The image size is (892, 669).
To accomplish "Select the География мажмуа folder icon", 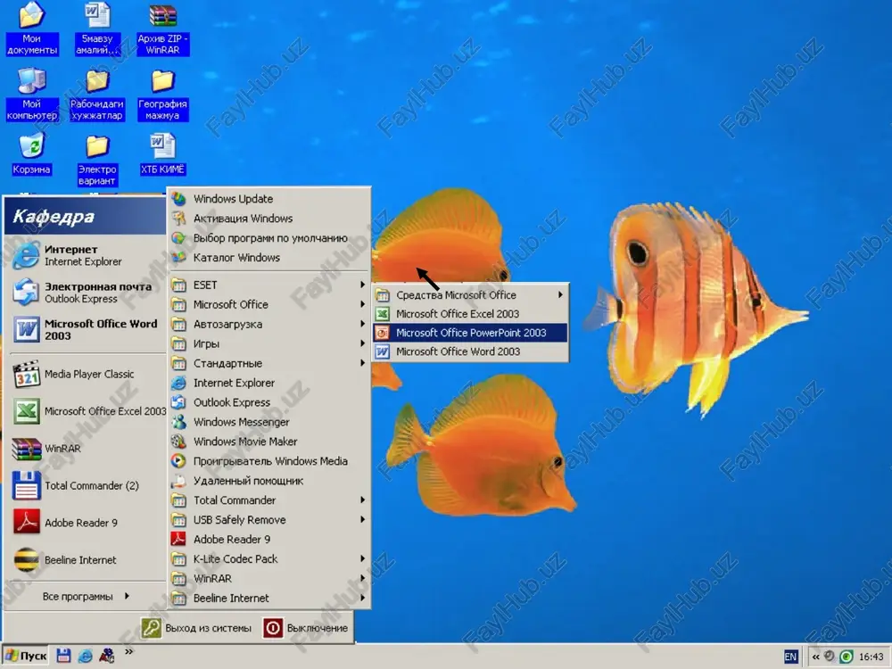I will [162, 94].
